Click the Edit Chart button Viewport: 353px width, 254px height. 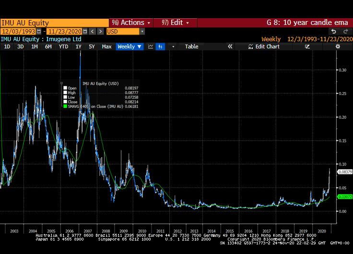pyautogui.click(x=264, y=46)
